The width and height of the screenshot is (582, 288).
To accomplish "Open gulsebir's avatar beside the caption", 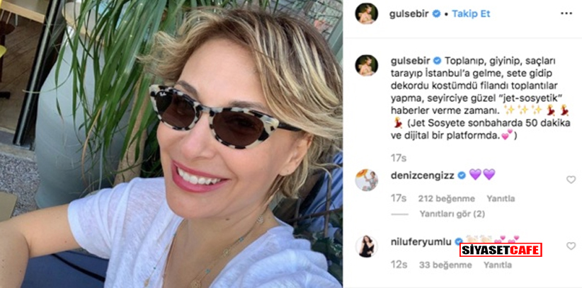I will click(x=366, y=65).
